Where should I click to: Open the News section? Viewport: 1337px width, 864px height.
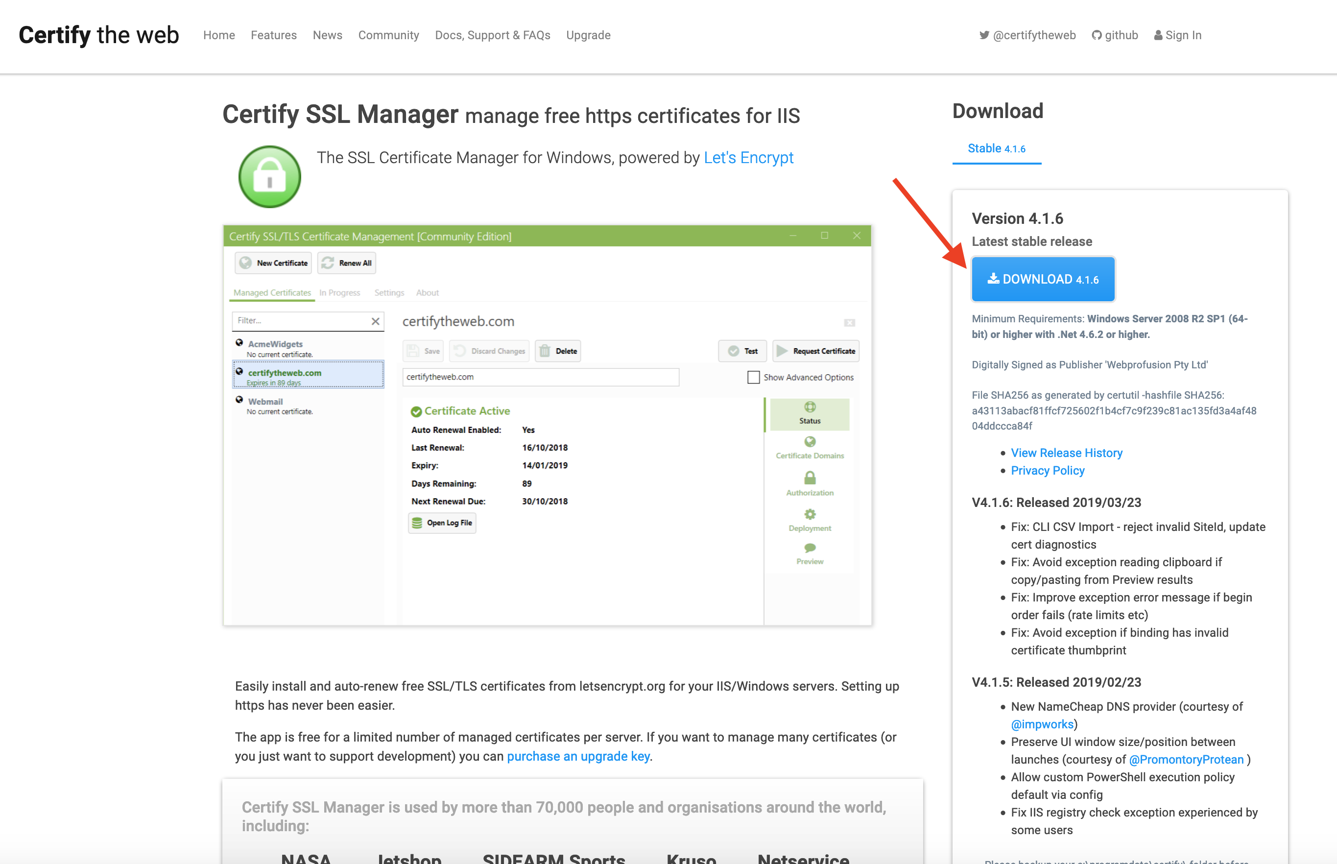[328, 35]
